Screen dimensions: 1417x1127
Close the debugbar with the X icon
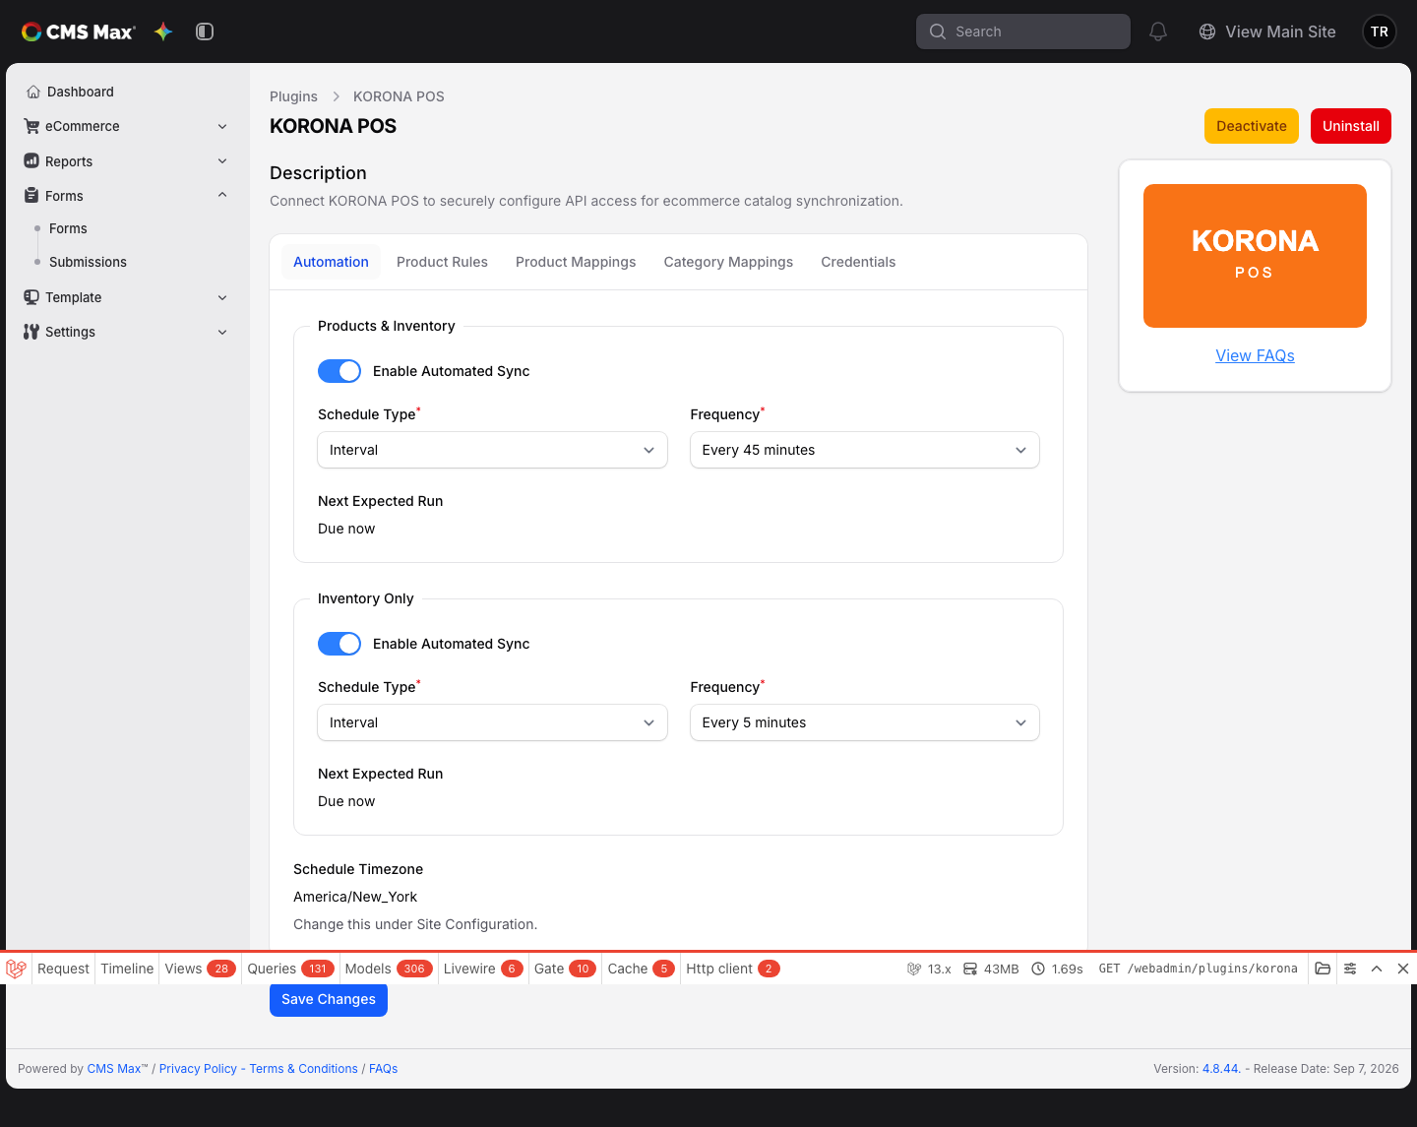click(1403, 969)
